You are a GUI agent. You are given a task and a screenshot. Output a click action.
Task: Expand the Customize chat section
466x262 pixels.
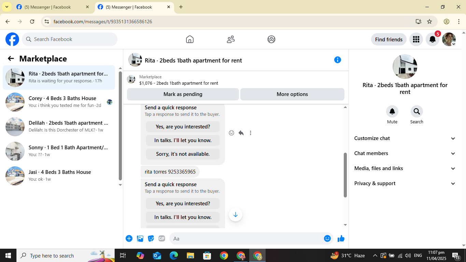pyautogui.click(x=405, y=138)
